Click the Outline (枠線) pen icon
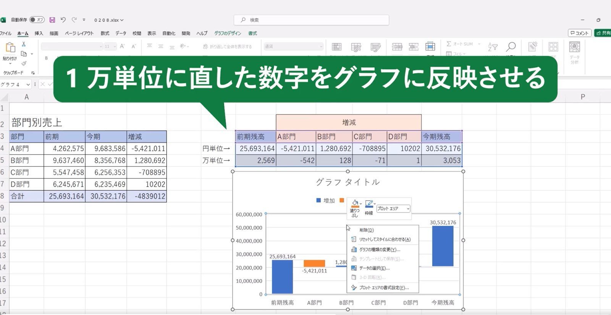Image resolution: width=611 pixels, height=315 pixels. coord(369,204)
